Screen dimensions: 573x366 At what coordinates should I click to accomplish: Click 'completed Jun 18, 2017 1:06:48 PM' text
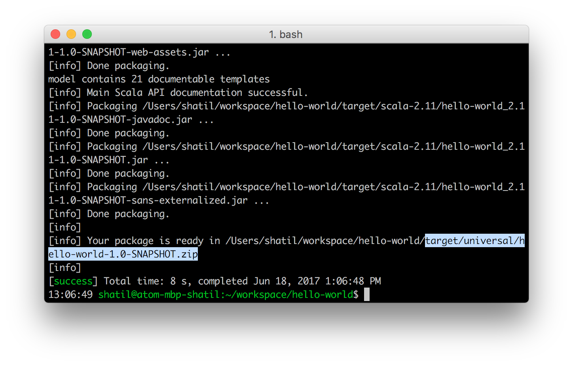289,281
